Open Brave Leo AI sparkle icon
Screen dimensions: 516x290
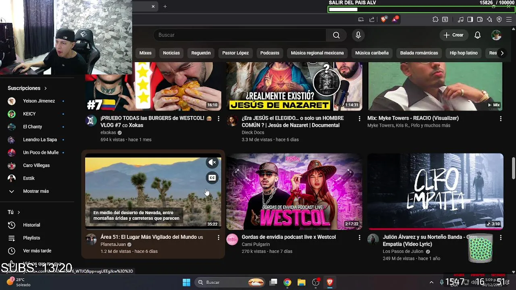489,19
